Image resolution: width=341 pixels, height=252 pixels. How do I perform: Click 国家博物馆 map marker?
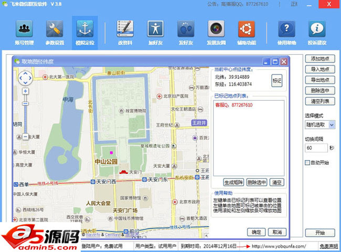145,198
